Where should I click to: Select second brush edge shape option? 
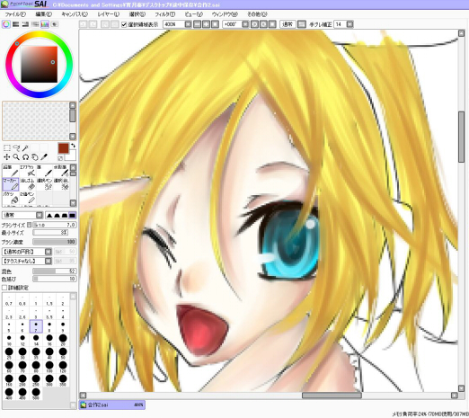57,215
